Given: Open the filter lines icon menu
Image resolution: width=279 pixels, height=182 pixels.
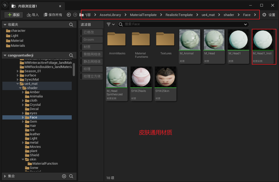Looking at the screenshot, I should (x=110, y=24).
